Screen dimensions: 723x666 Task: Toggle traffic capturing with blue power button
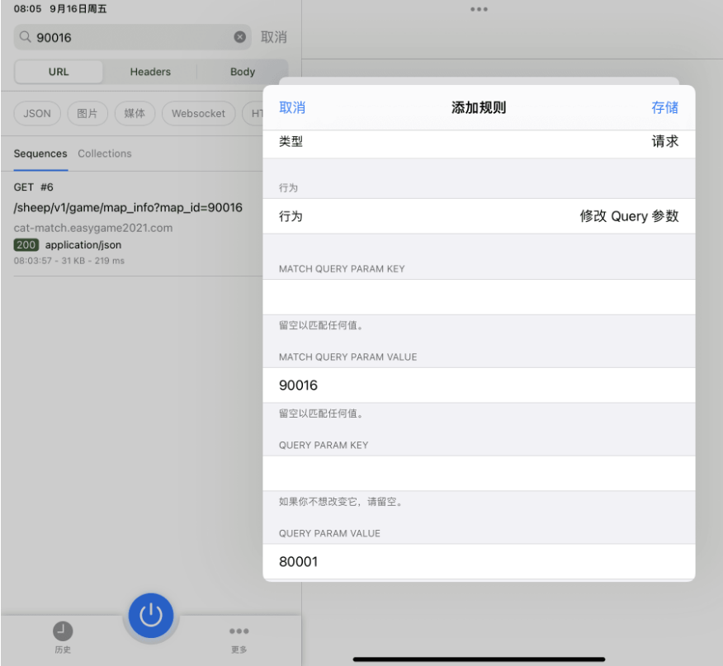[x=149, y=615]
